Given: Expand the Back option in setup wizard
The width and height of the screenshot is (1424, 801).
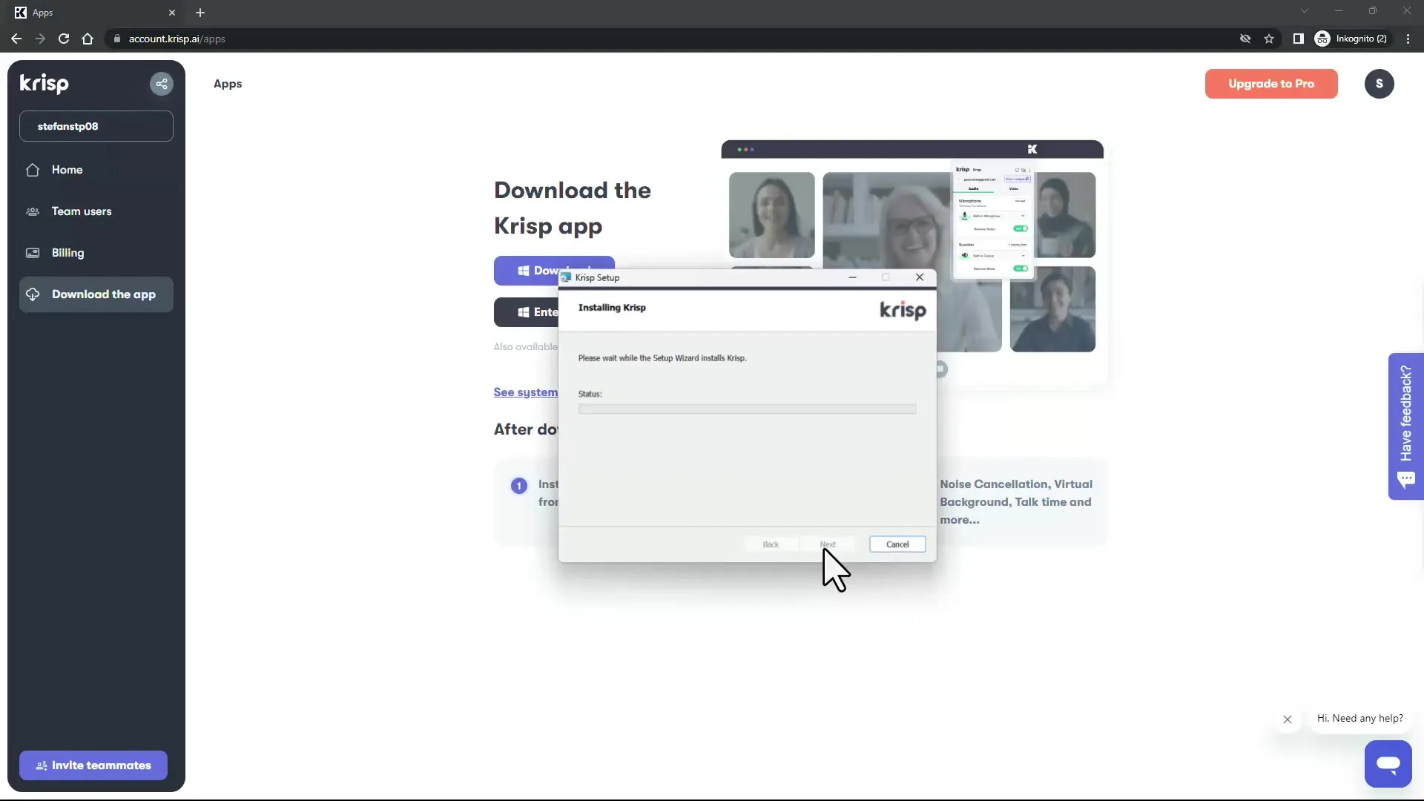Looking at the screenshot, I should (x=771, y=544).
